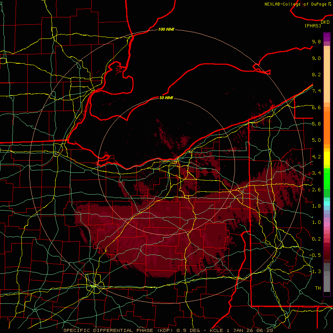The width and height of the screenshot is (333, 333).
Task: Select the cyan segment of the color bar
Action: pyautogui.click(x=327, y=203)
